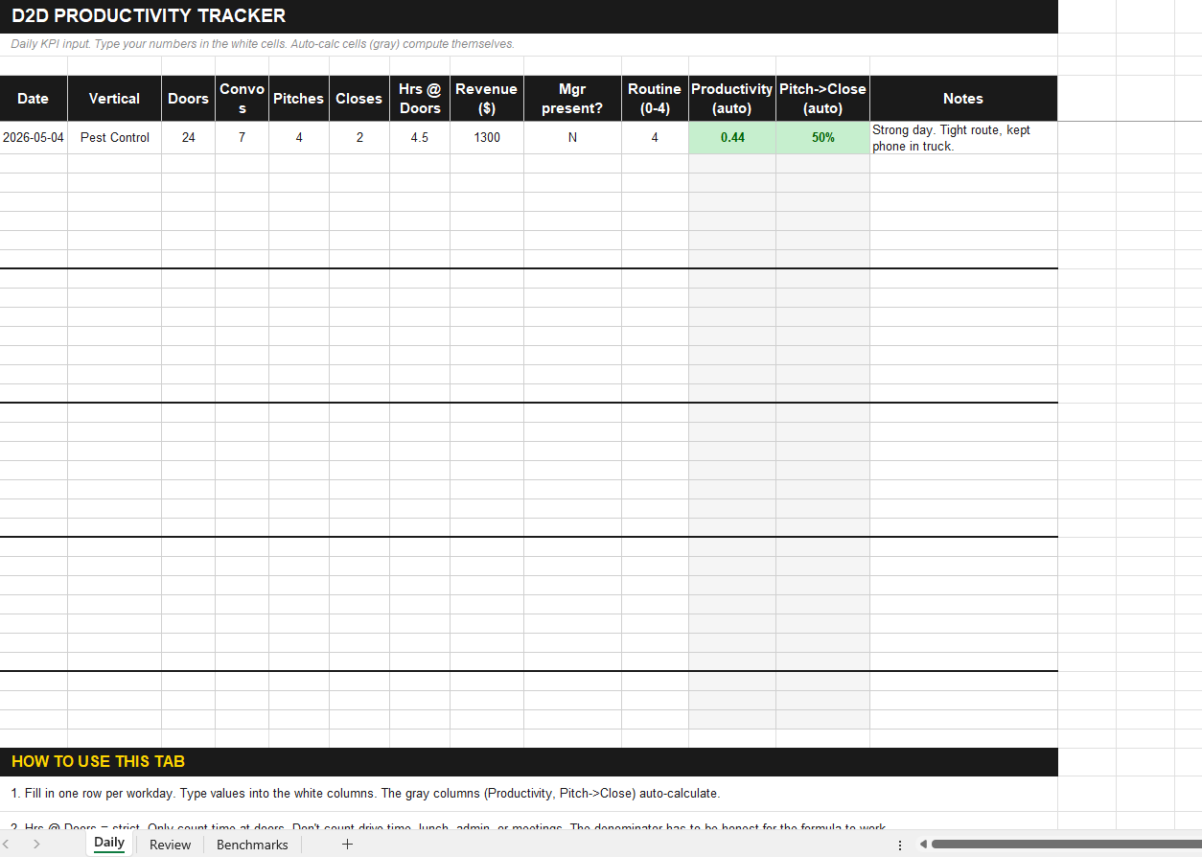Screen dimensions: 1202x857
Task: Select the Pitch->Close (auto) header
Action: tap(822, 99)
